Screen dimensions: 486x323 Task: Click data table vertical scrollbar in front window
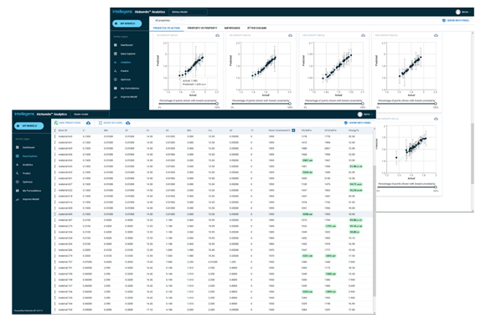coord(374,230)
